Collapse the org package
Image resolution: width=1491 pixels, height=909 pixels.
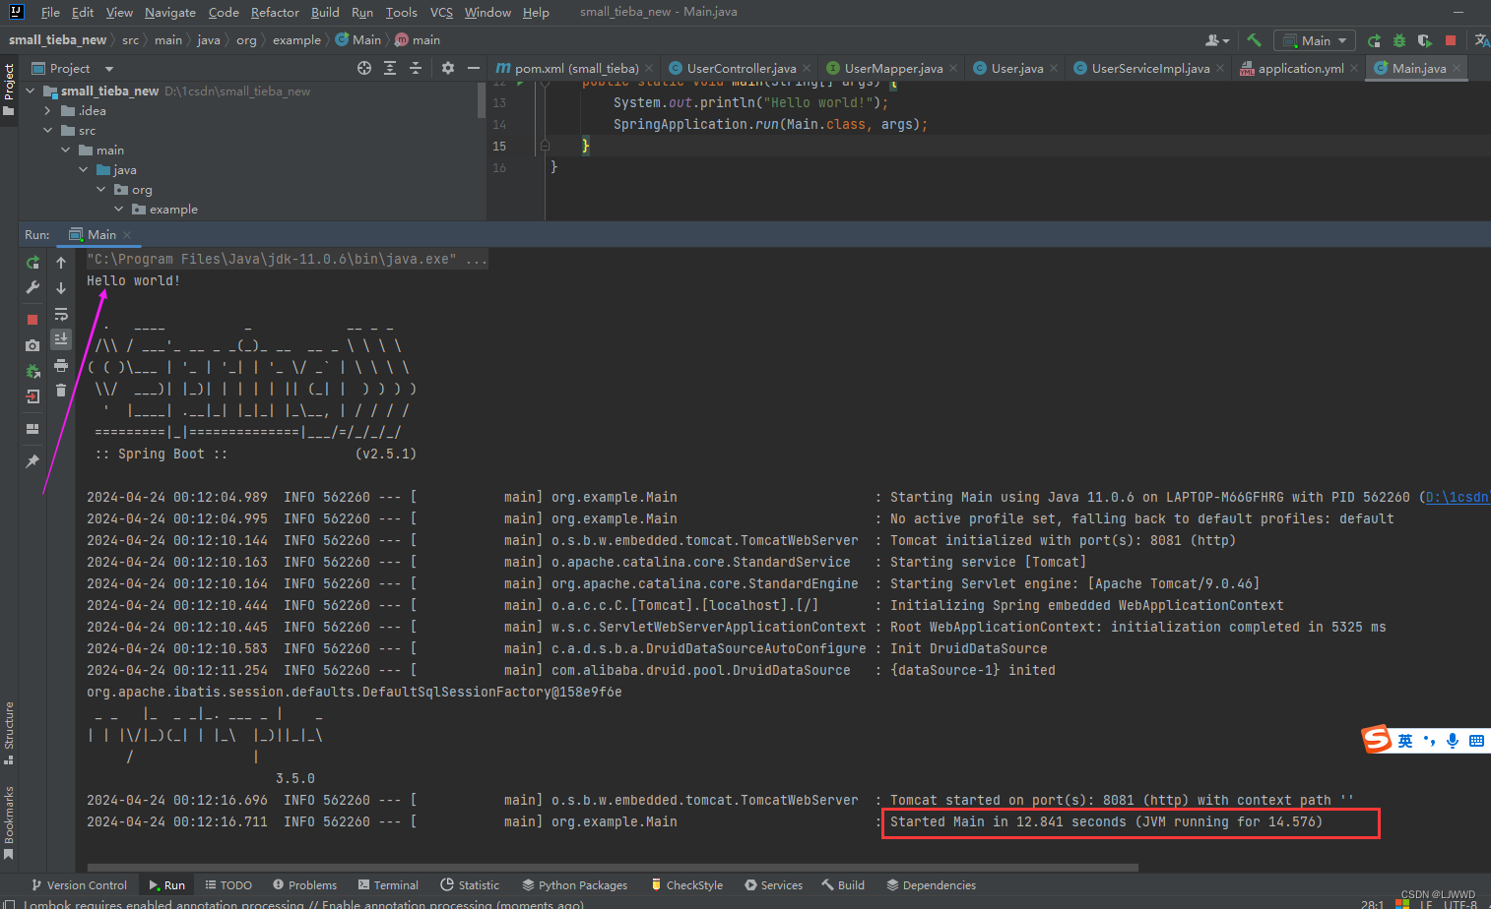pyautogui.click(x=101, y=189)
